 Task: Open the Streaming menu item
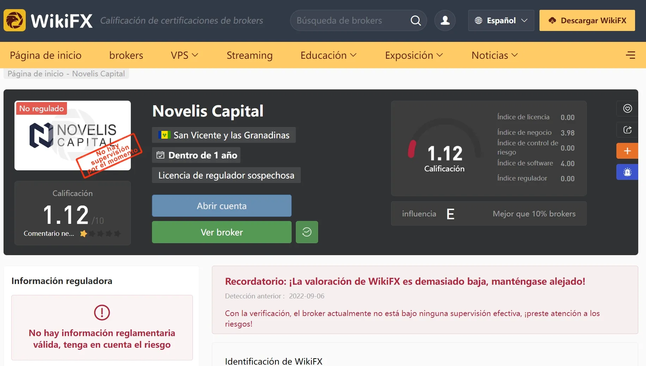pyautogui.click(x=250, y=55)
